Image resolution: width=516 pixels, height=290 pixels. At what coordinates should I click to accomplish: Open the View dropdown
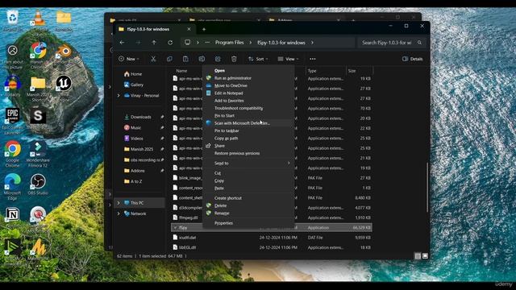pos(289,59)
